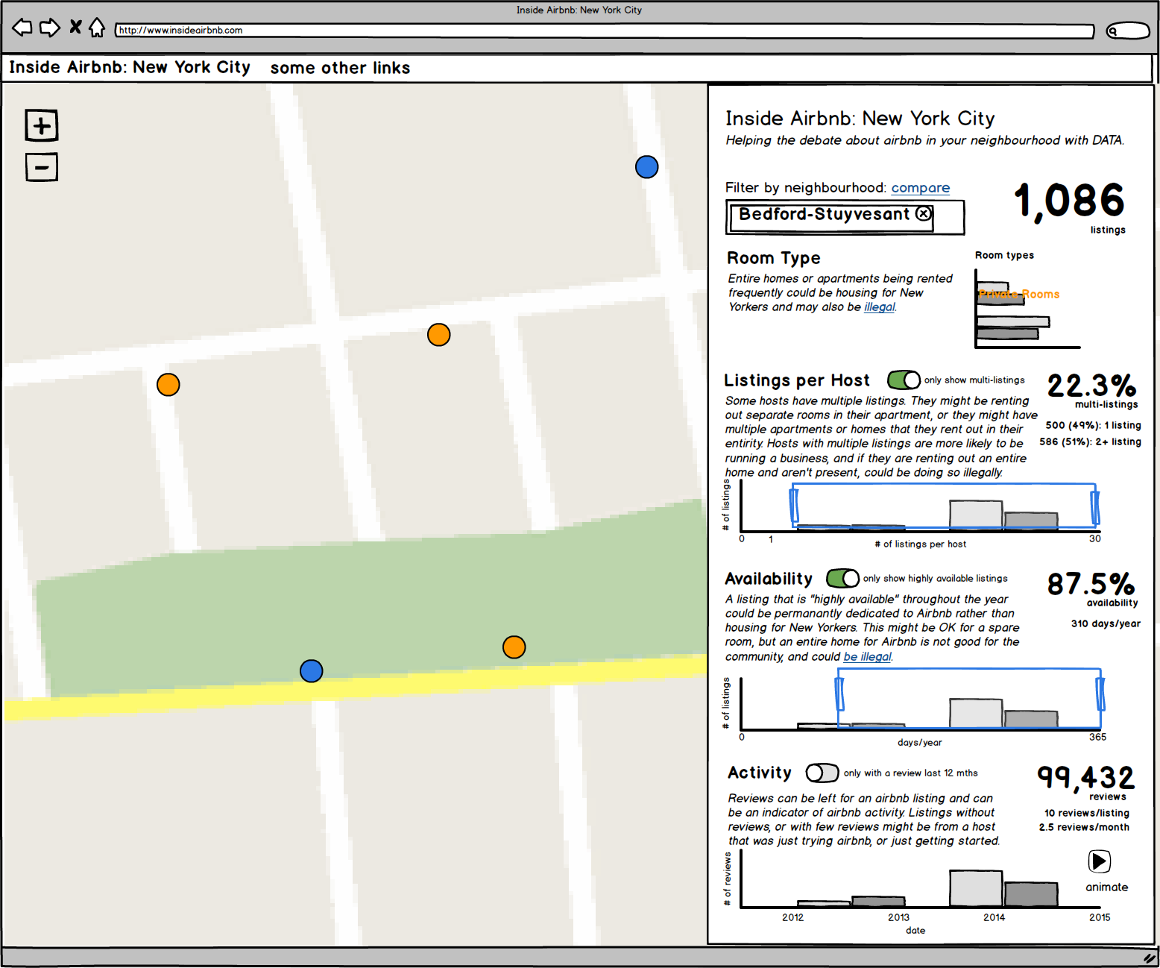Click the browser URL address field
Screen dimensions: 1160x968
(x=605, y=31)
